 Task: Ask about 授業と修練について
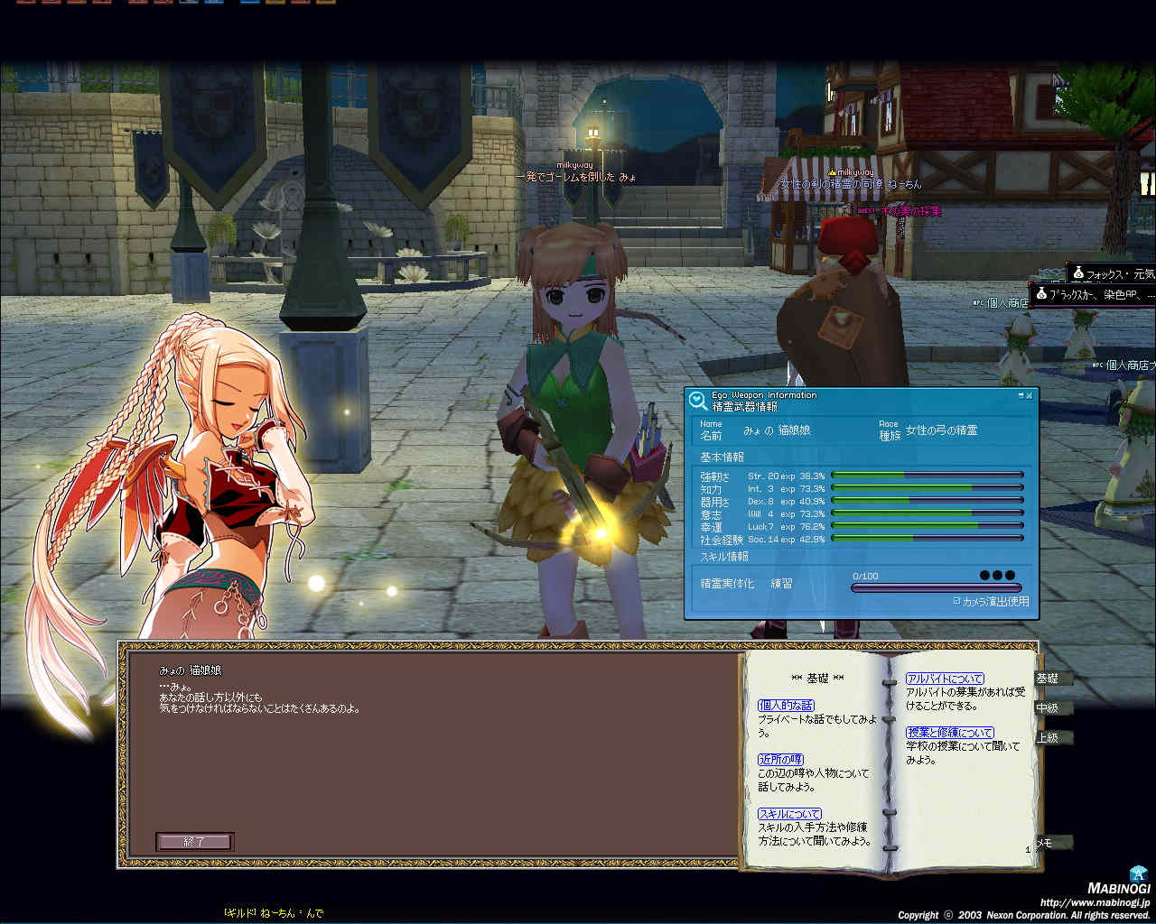[949, 733]
